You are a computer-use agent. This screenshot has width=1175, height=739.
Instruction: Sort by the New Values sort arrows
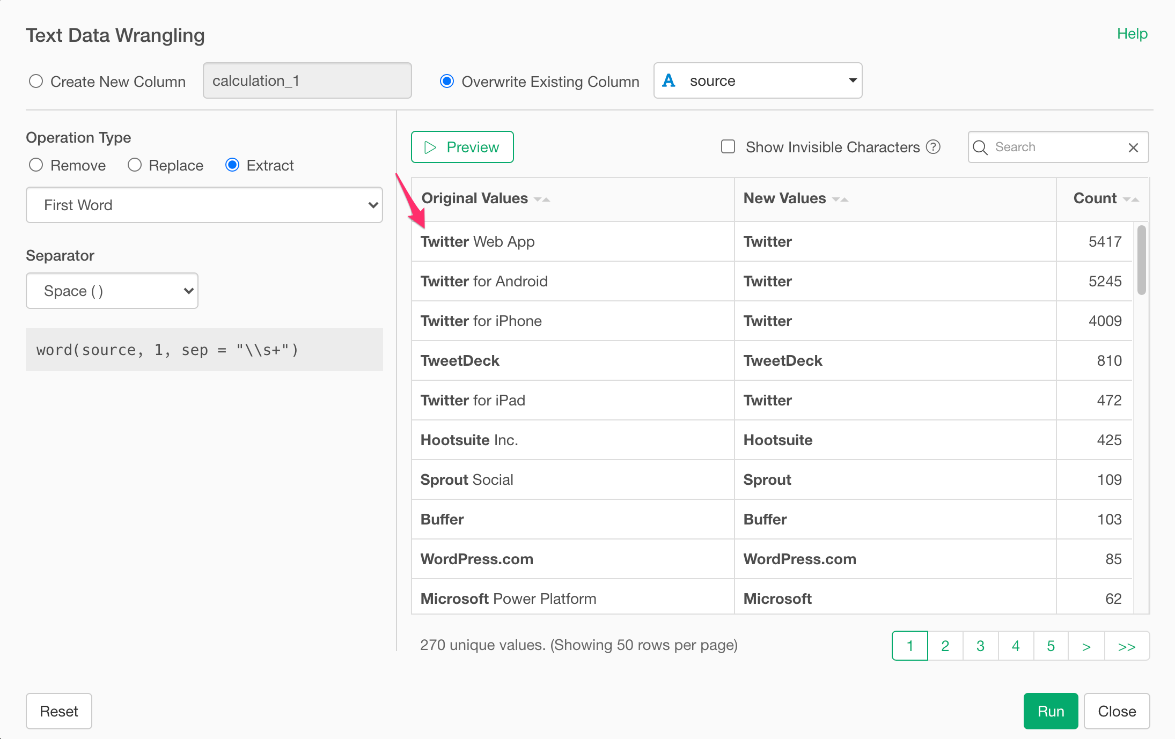840,199
